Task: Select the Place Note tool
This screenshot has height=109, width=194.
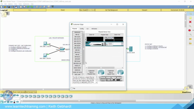Action: (190, 18)
